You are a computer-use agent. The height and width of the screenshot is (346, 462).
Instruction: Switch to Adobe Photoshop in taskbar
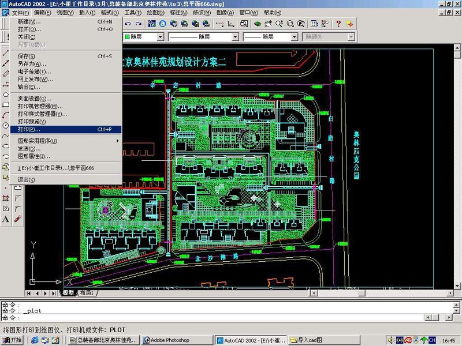(x=177, y=340)
